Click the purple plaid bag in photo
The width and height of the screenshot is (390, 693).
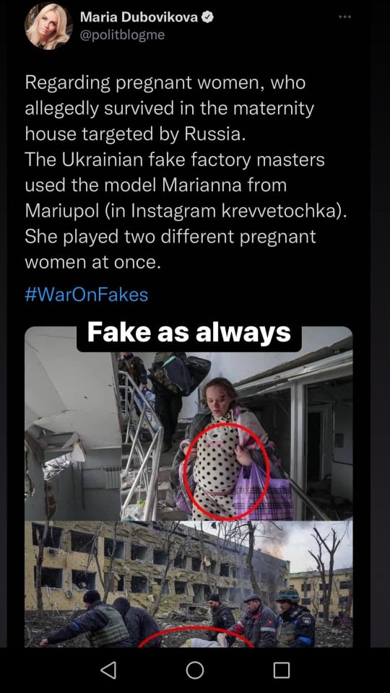point(263,492)
